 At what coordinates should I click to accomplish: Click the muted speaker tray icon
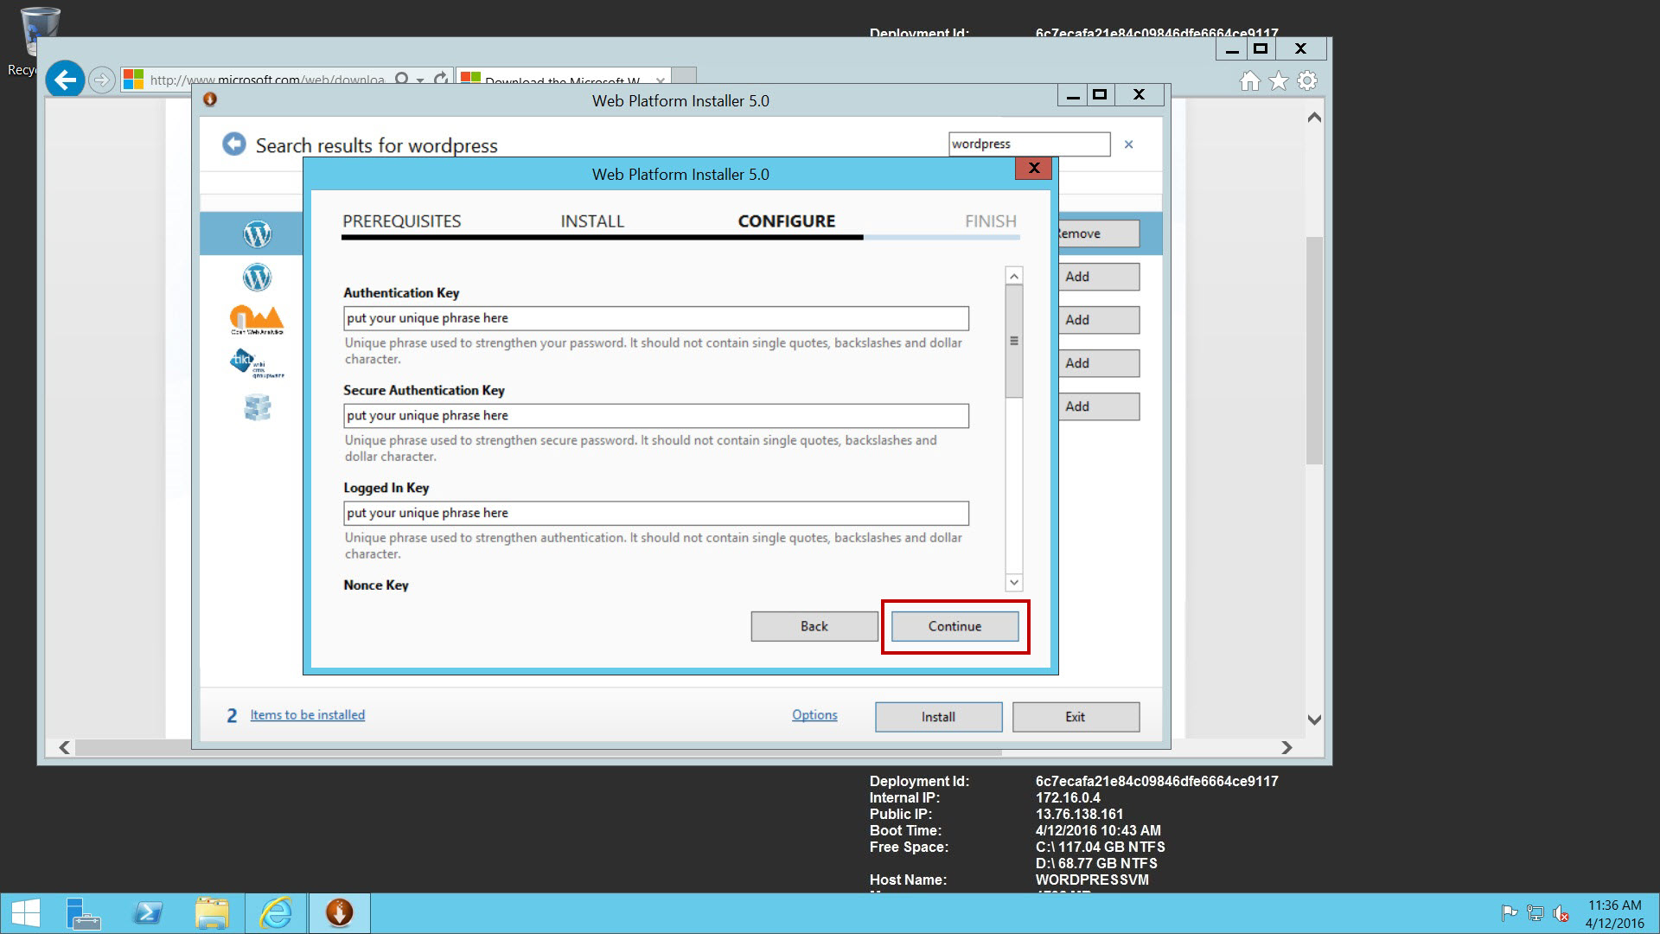tap(1561, 913)
